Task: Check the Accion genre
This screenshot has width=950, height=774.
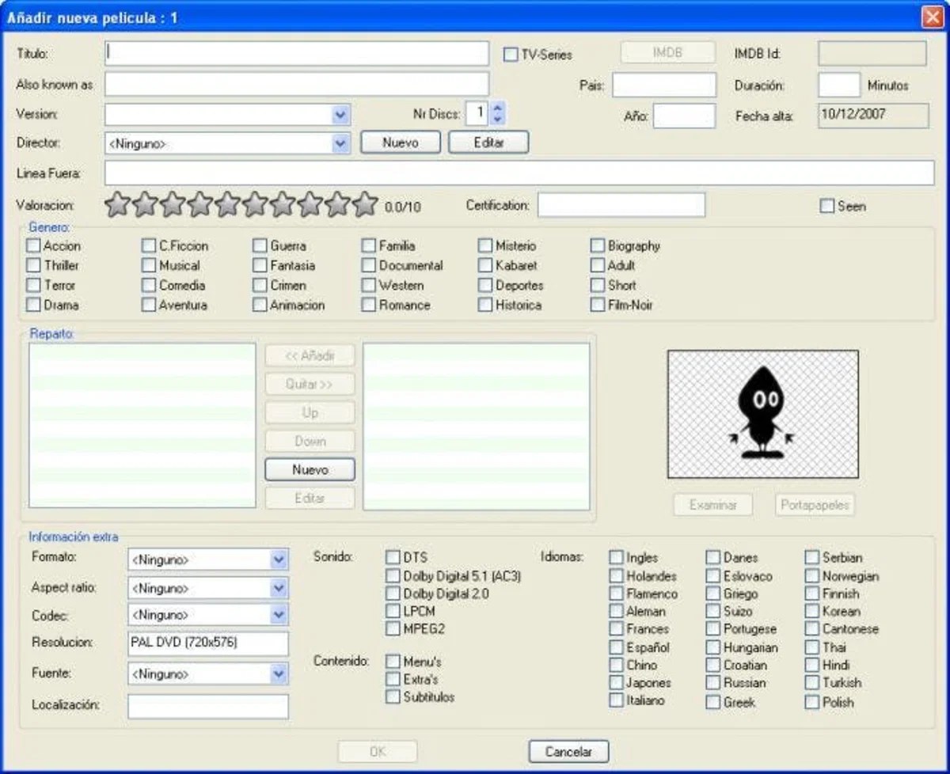Action: click(32, 245)
